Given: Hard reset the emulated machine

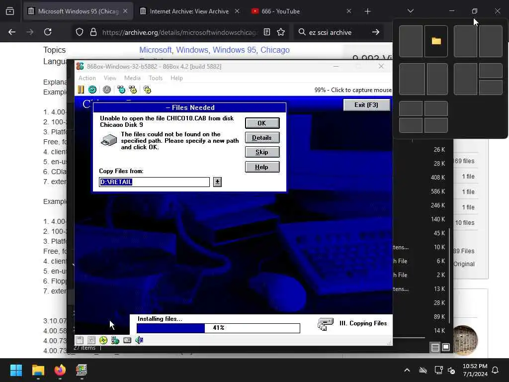Looking at the screenshot, I should tap(92, 90).
